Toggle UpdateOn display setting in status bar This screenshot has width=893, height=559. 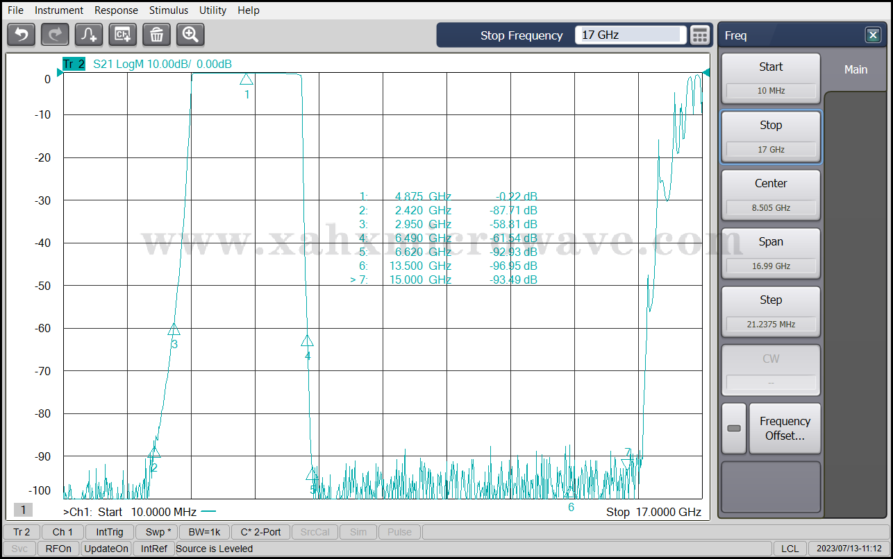click(106, 549)
